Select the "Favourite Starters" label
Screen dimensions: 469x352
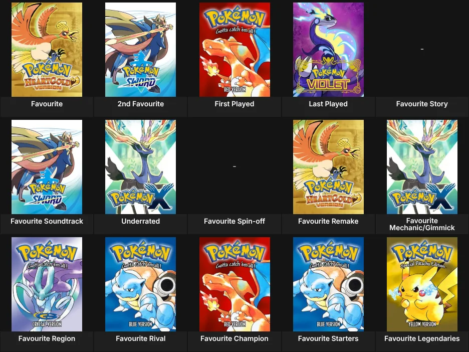(x=328, y=338)
